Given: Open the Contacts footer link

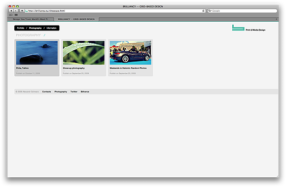Looking at the screenshot, I should pyautogui.click(x=46, y=92).
